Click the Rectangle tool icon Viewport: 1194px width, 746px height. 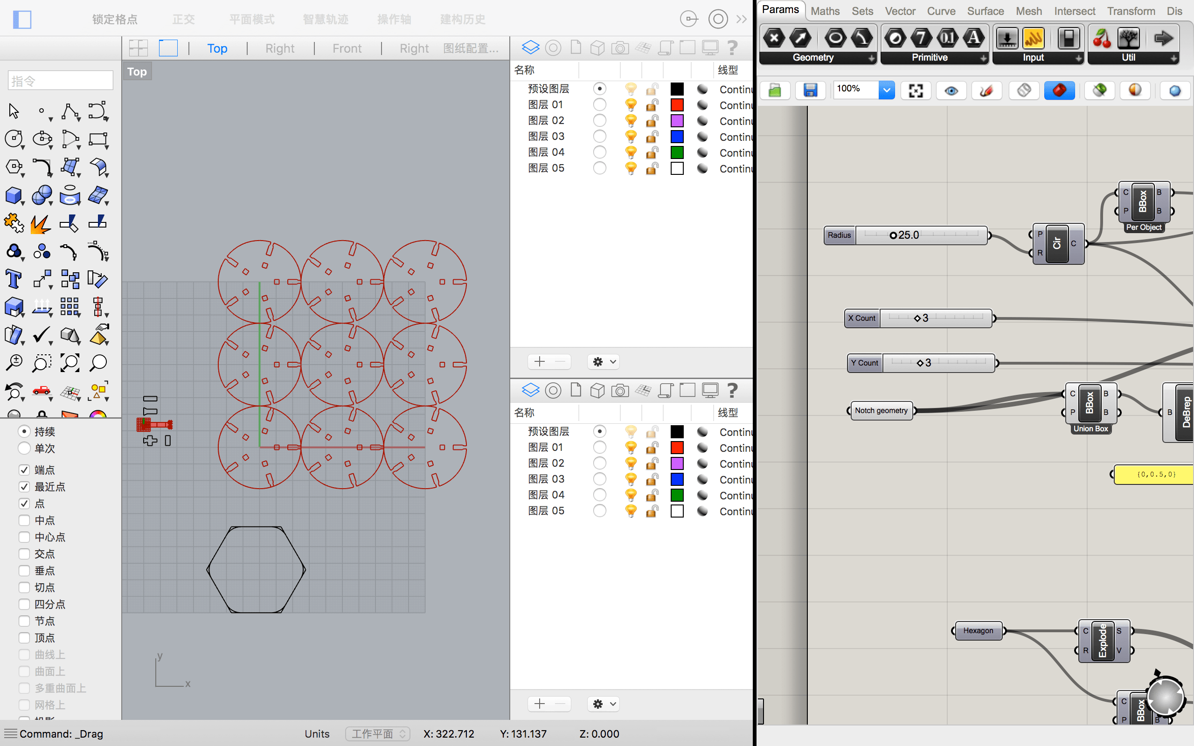(x=97, y=139)
